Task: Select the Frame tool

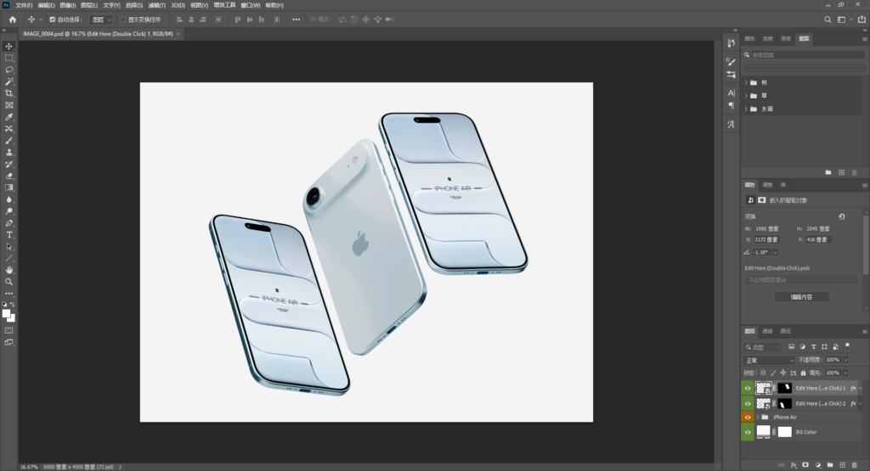Action: (x=8, y=105)
